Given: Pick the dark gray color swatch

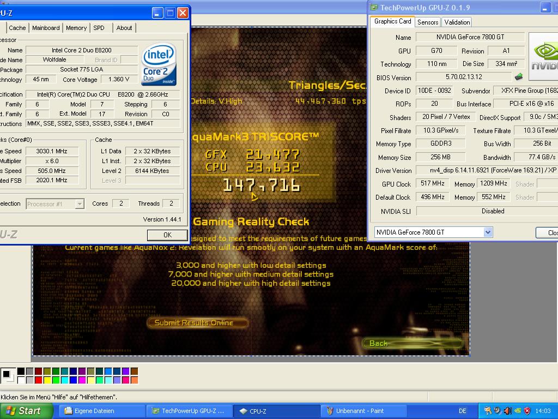Looking at the screenshot, I should click(29, 371).
